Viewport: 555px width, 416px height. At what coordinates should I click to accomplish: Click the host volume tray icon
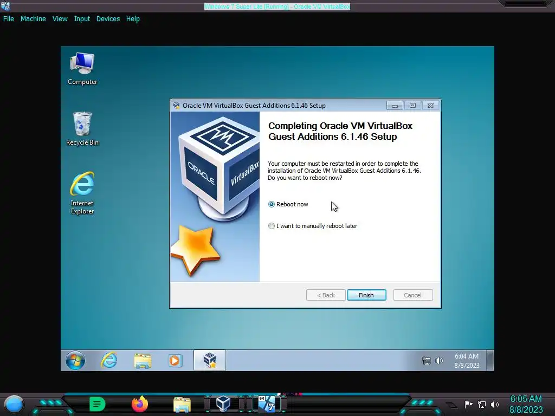point(495,404)
